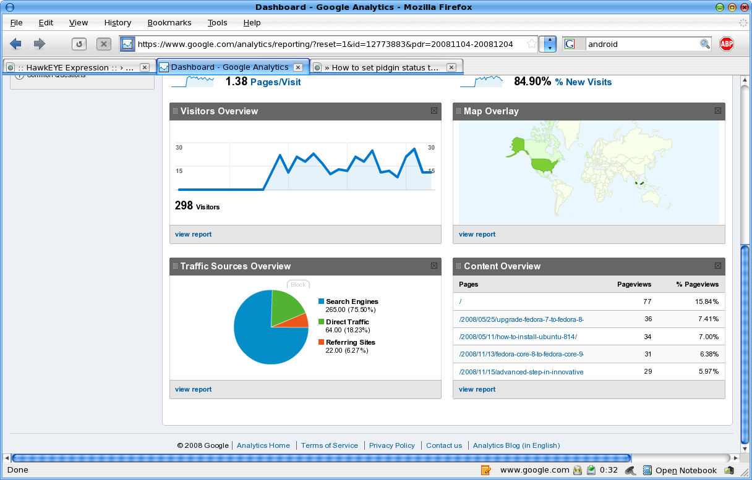Reload the page with the refresh button

(79, 44)
